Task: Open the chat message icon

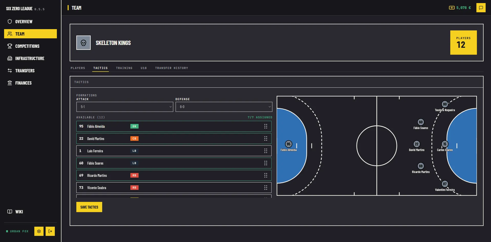Action: click(481, 8)
